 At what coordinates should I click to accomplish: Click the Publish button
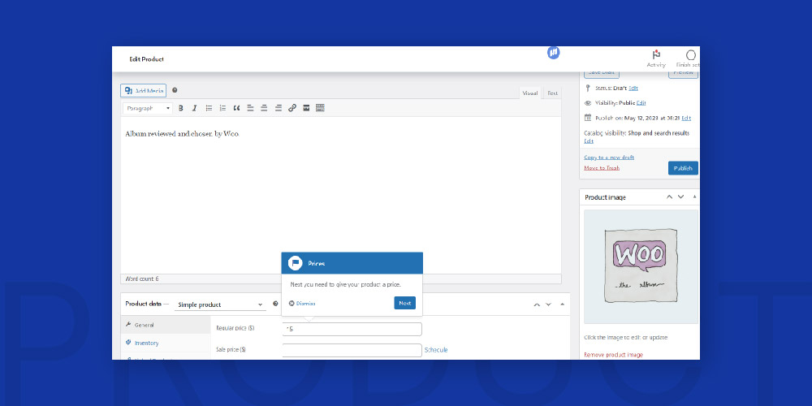(683, 168)
